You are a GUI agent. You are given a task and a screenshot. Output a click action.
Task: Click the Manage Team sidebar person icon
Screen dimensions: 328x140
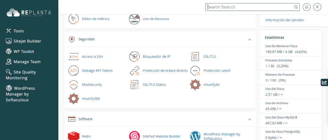tap(9, 61)
